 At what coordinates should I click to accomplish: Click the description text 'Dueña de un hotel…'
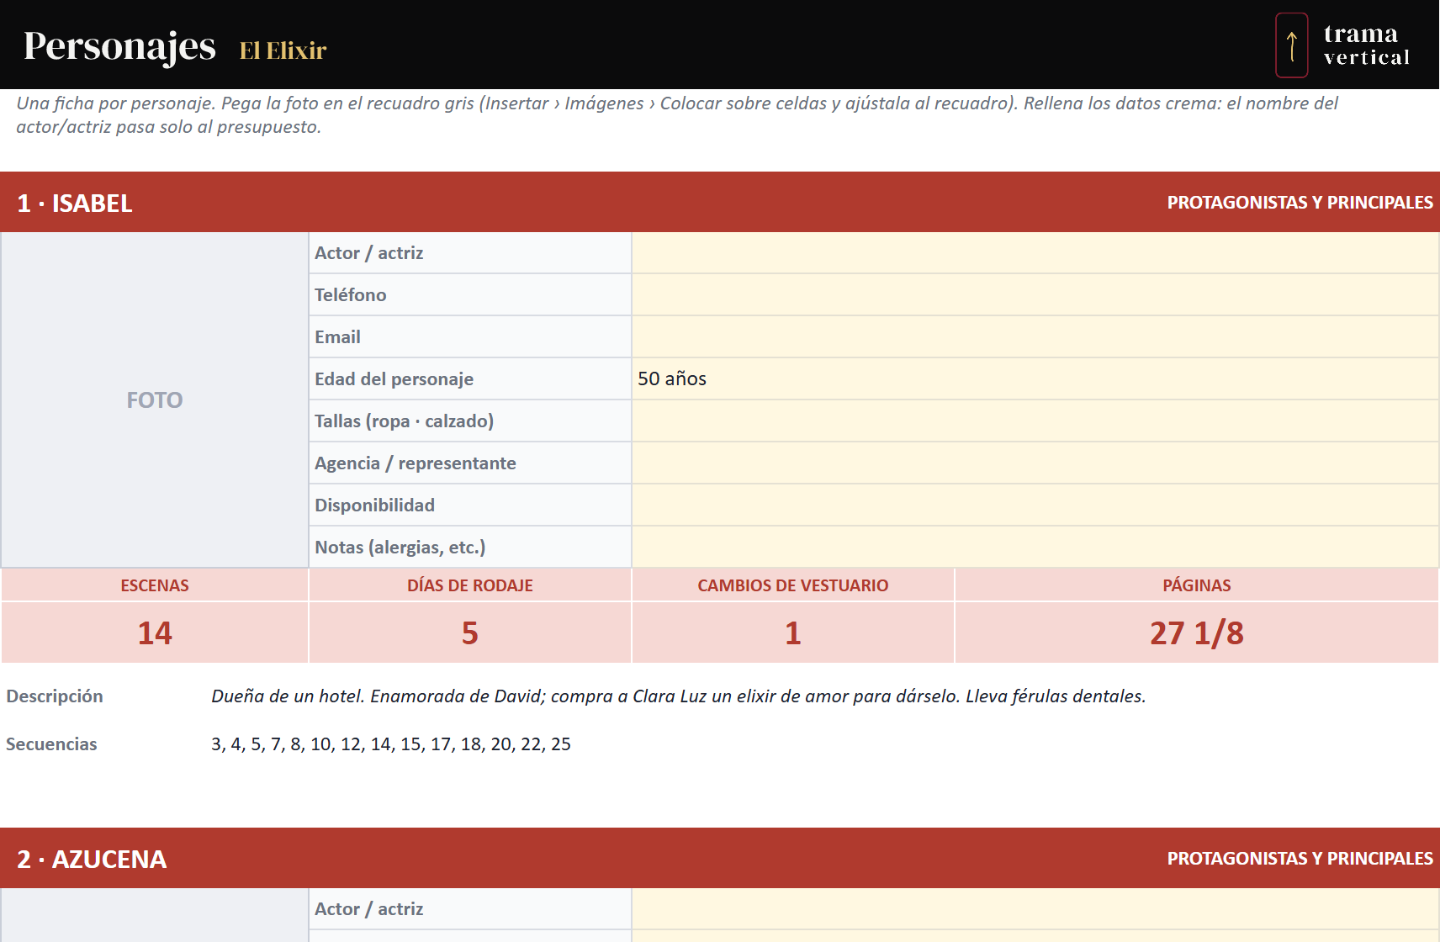679,696
